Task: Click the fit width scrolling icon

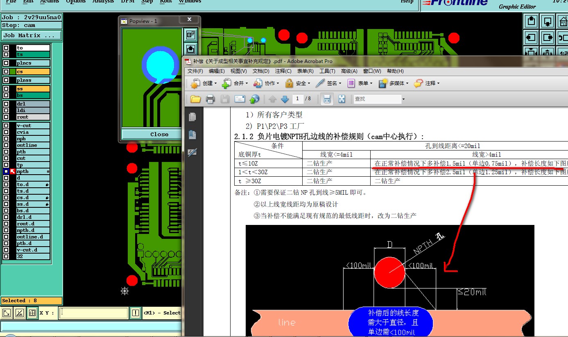Action: (x=327, y=99)
